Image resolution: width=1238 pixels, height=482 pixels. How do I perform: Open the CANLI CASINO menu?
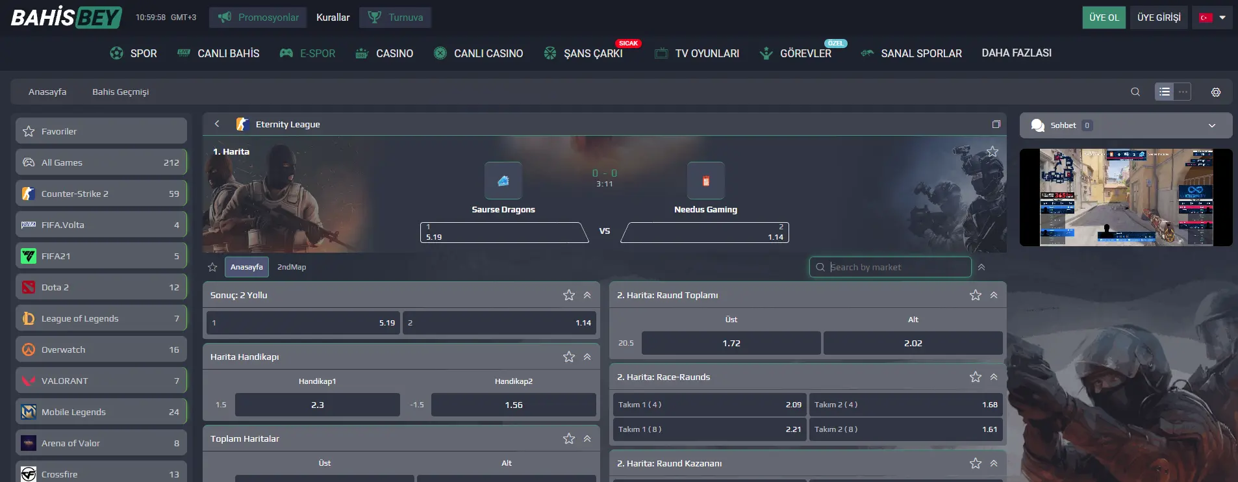point(478,53)
